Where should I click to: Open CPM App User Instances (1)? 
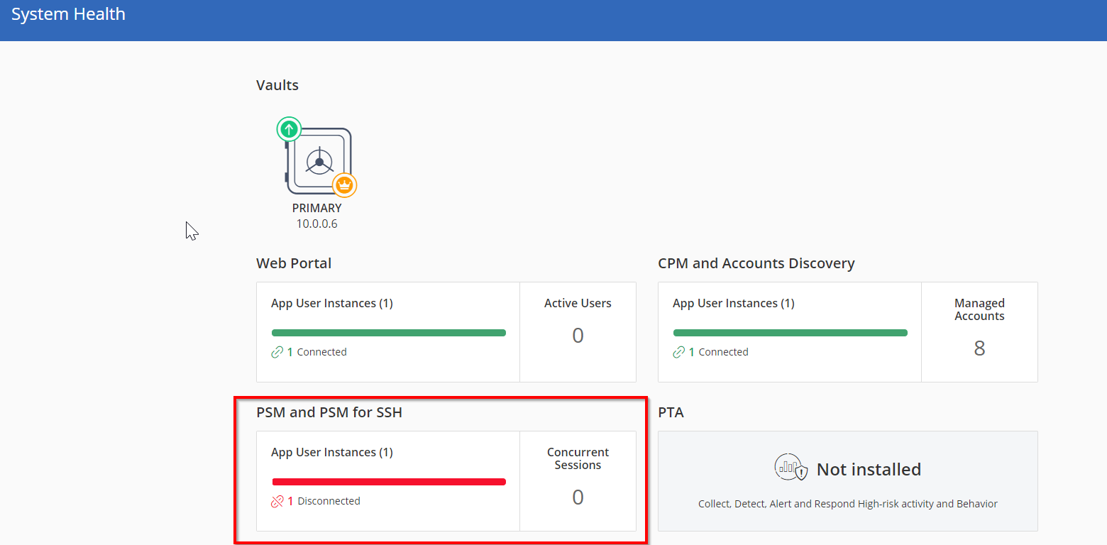point(734,303)
